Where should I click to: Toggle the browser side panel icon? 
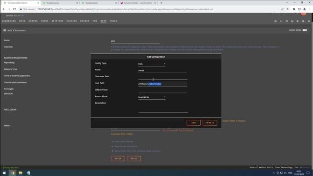pyautogui.click(x=299, y=9)
